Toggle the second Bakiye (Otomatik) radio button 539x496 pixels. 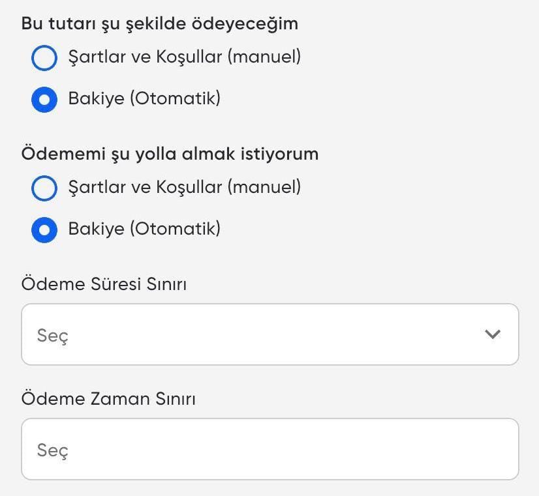click(x=44, y=229)
